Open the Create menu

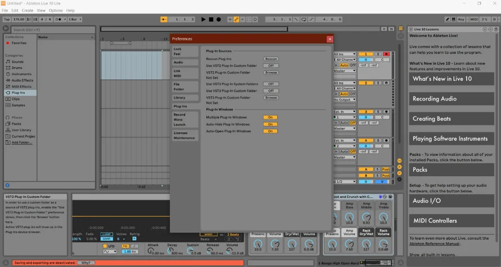(x=28, y=11)
